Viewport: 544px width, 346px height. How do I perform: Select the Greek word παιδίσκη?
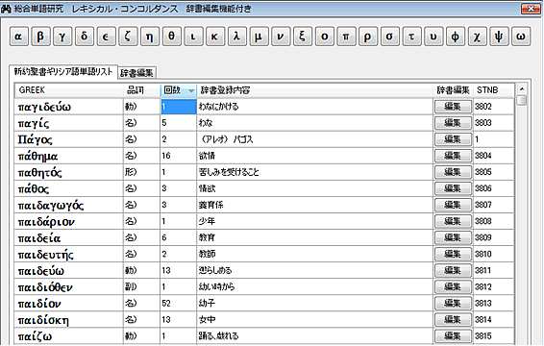(x=43, y=320)
